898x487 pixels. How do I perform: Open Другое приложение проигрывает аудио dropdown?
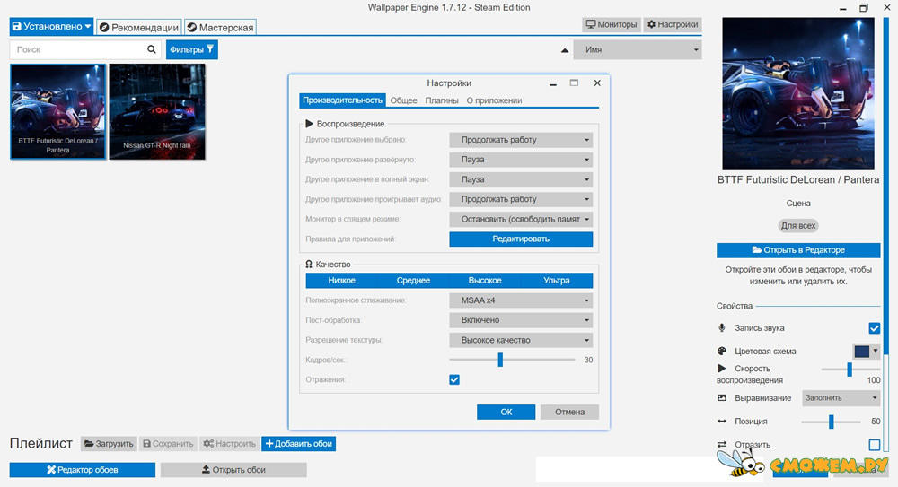521,199
